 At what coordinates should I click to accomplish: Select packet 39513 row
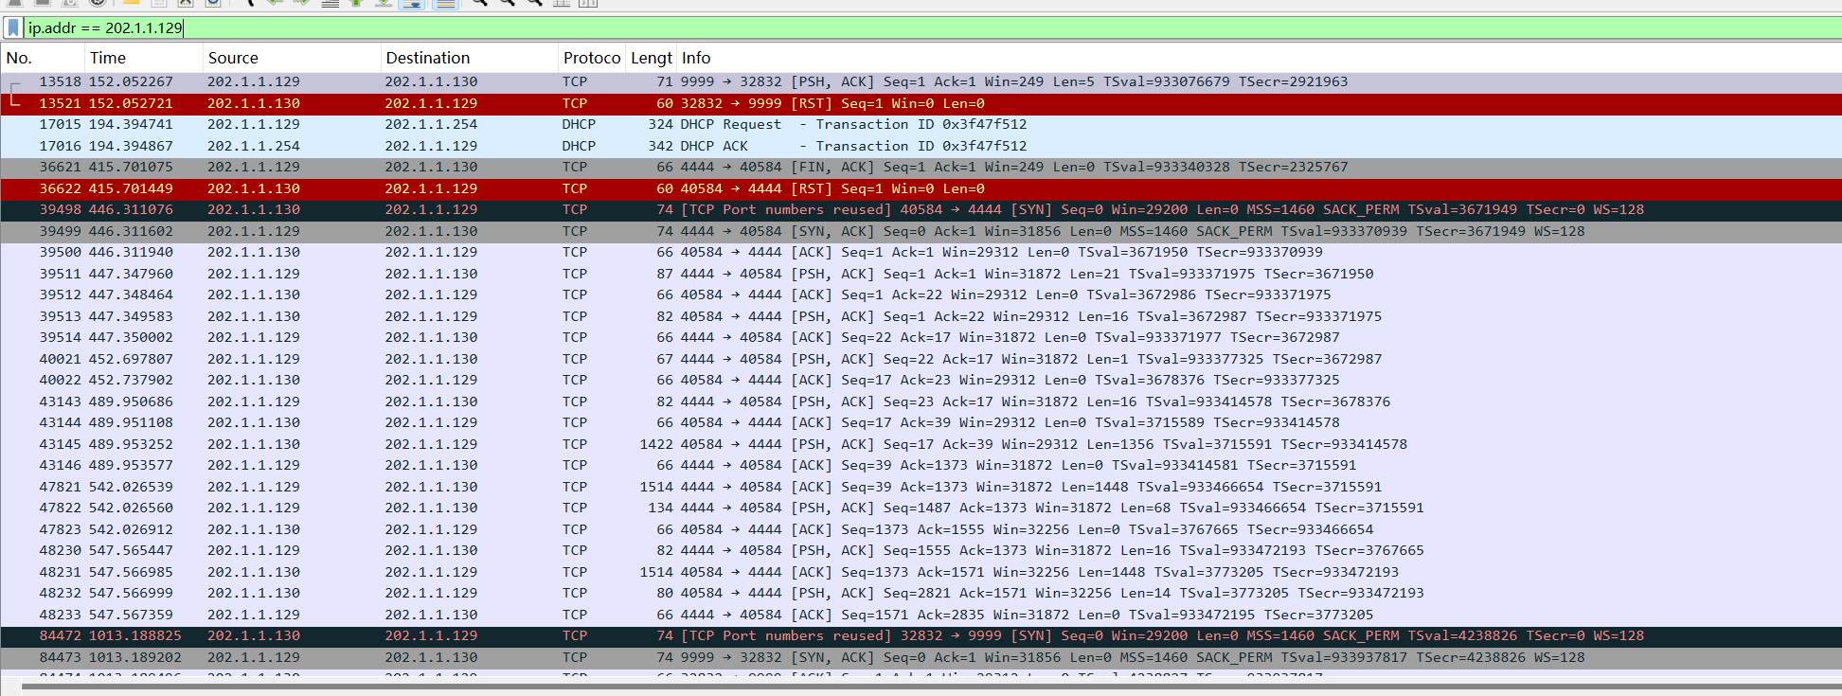coord(921,316)
